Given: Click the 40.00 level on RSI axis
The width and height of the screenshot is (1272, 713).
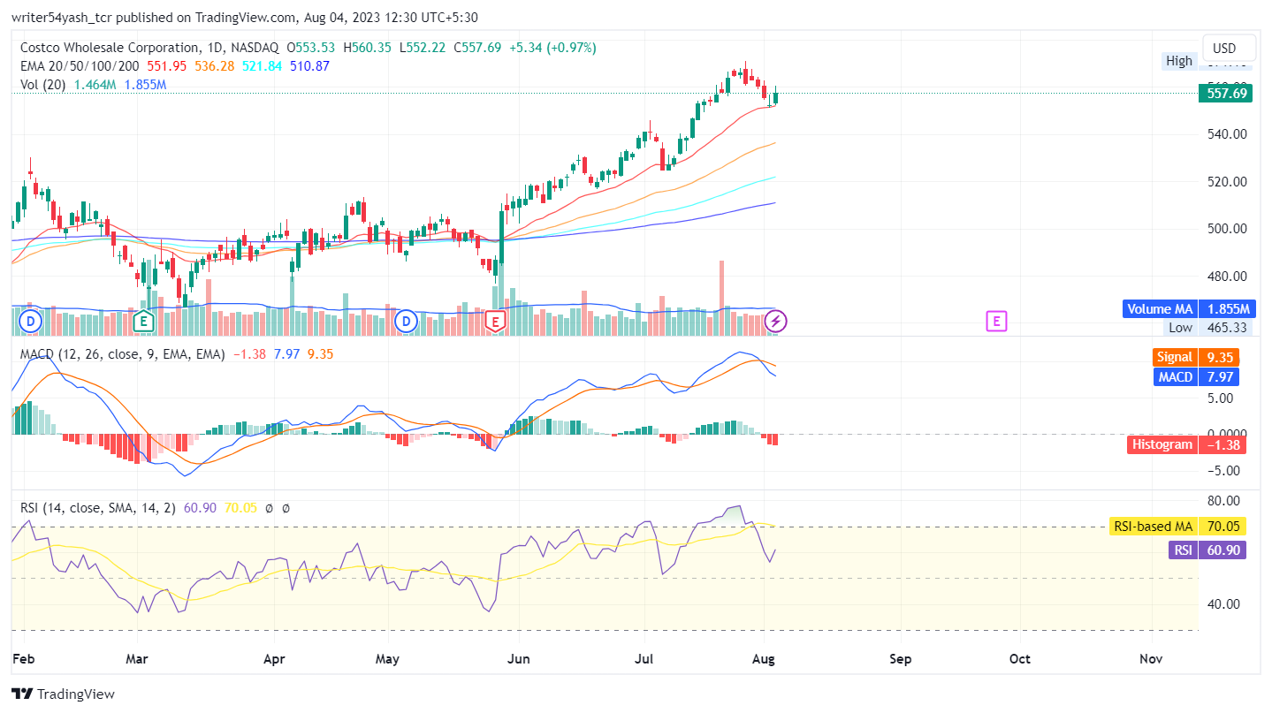Looking at the screenshot, I should pyautogui.click(x=1224, y=604).
